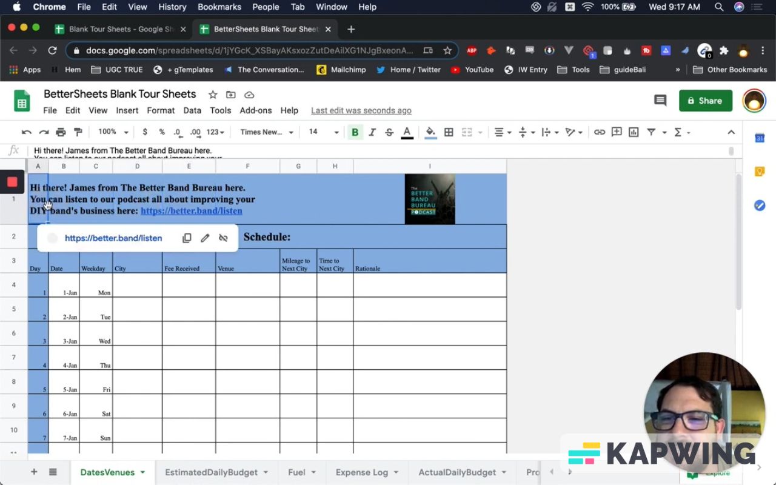Click the Move to folder icon
776x485 pixels.
point(231,95)
